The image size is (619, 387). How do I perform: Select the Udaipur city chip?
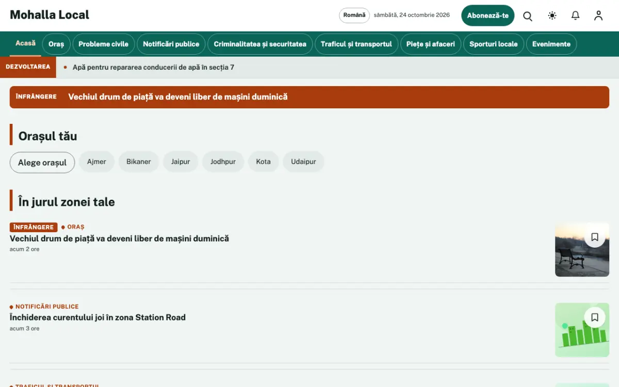[x=303, y=162]
